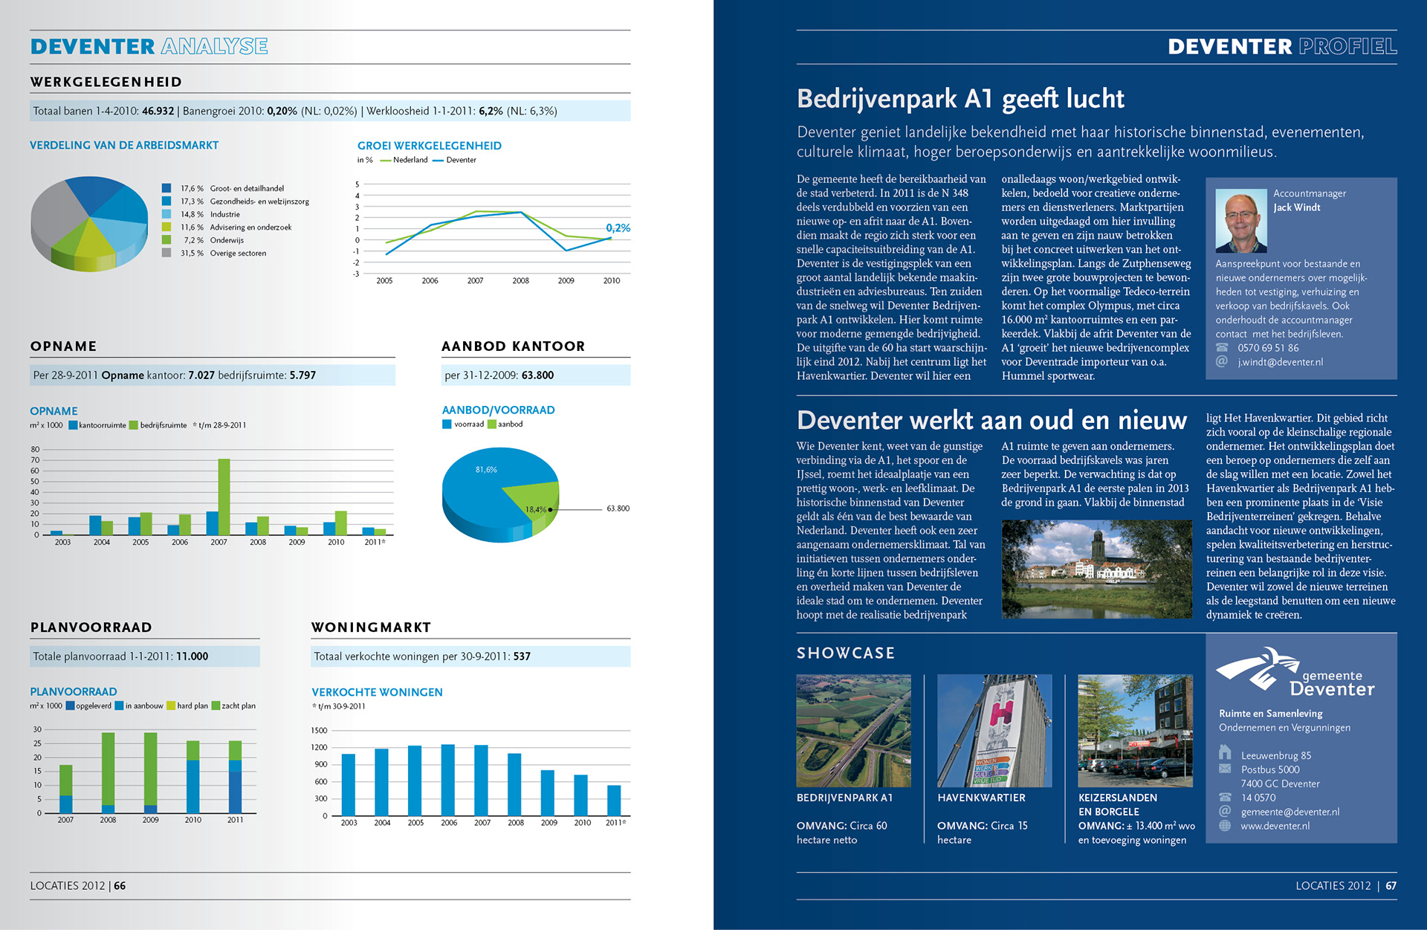
Task: Click the green bedrijfsruimte legend square
Action: coord(134,425)
